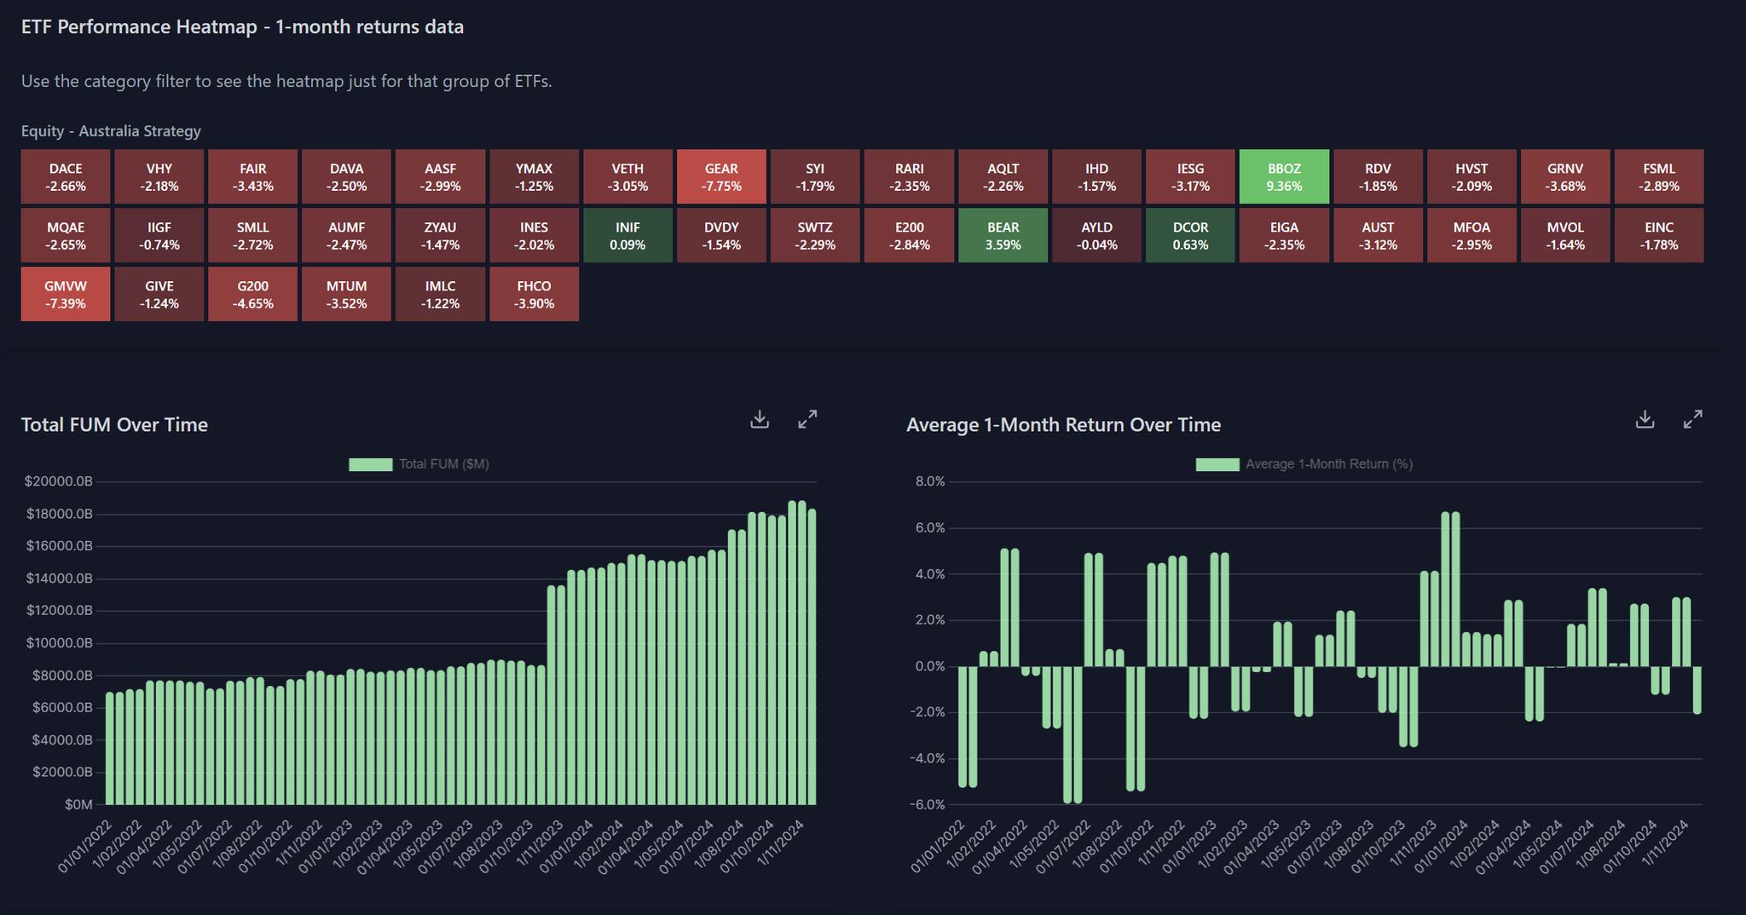This screenshot has height=915, width=1746.
Task: Select the DAVA -2.50% tile
Action: pos(346,176)
